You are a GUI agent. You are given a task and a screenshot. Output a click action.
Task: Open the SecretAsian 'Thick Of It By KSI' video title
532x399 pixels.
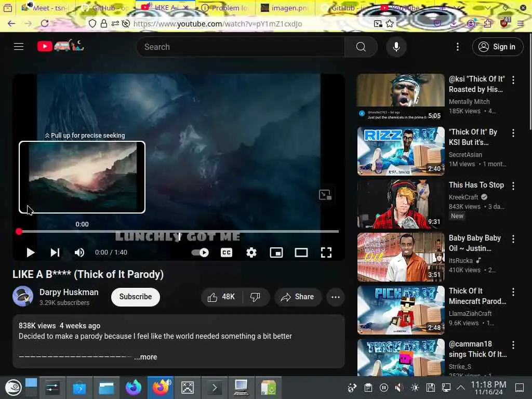(x=473, y=137)
